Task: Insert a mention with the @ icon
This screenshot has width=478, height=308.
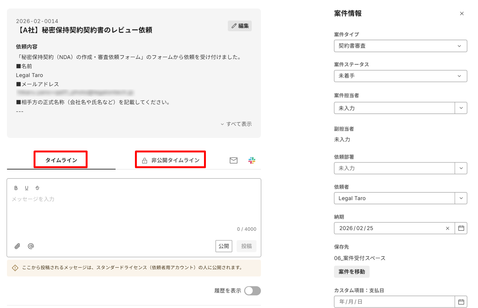Action: pos(31,246)
